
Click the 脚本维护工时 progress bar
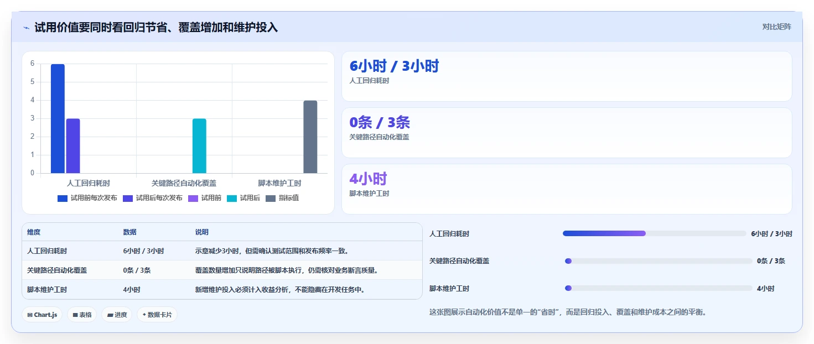(x=659, y=288)
